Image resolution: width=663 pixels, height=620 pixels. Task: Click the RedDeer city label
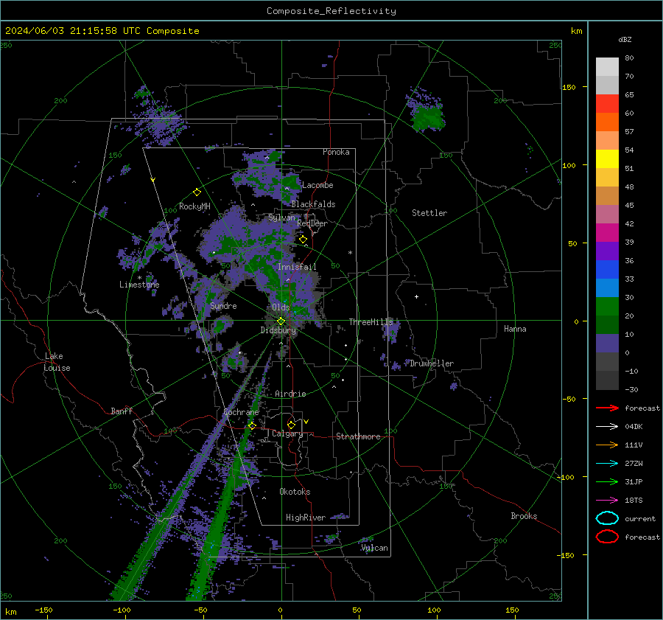click(312, 223)
